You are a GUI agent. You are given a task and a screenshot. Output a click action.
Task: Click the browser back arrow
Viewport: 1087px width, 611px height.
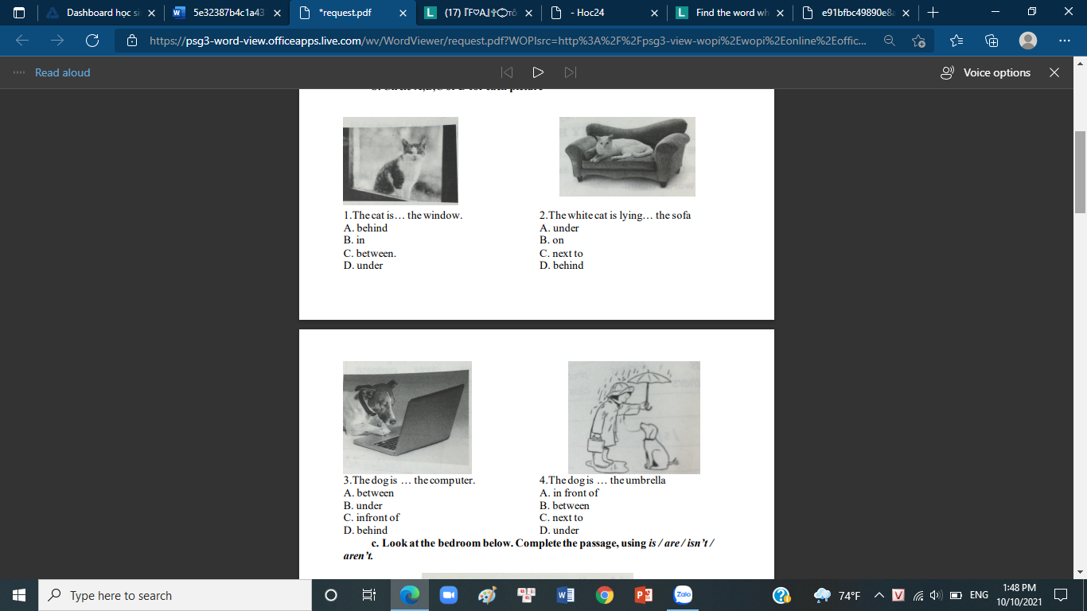click(22, 41)
